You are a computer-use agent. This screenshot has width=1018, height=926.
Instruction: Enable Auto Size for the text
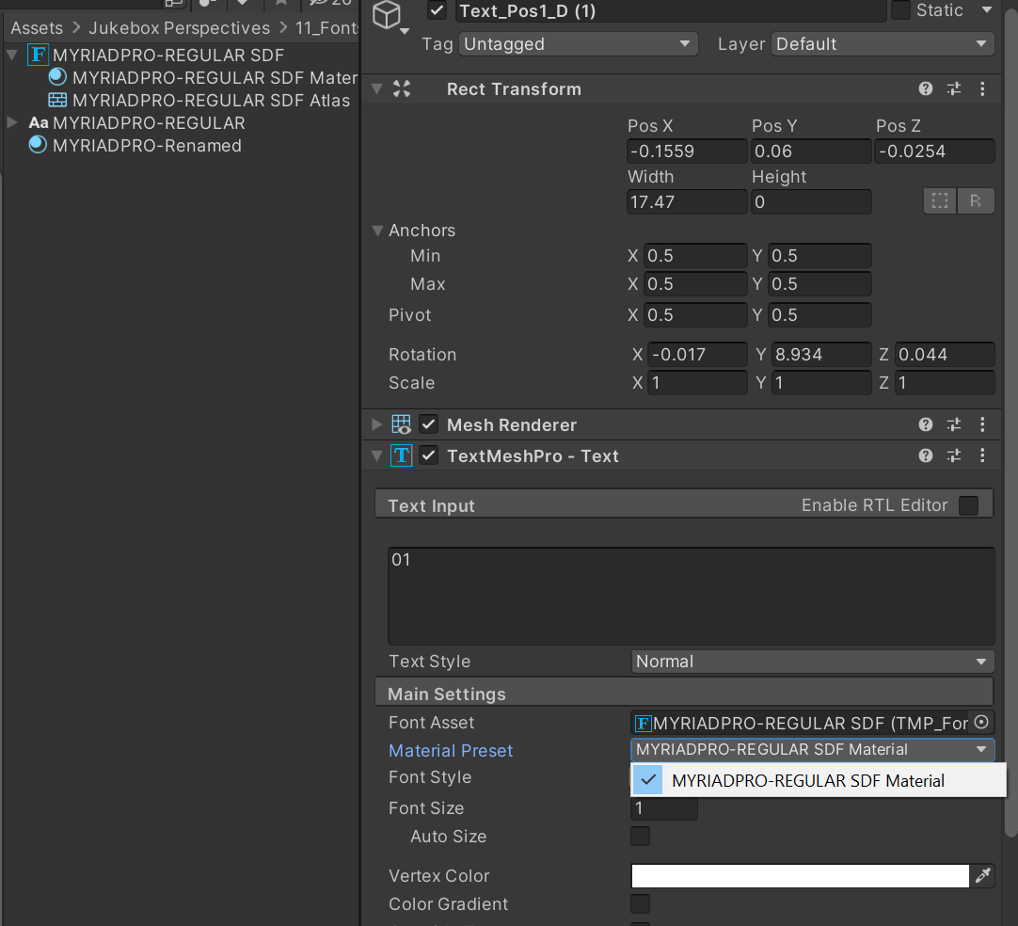click(x=640, y=836)
